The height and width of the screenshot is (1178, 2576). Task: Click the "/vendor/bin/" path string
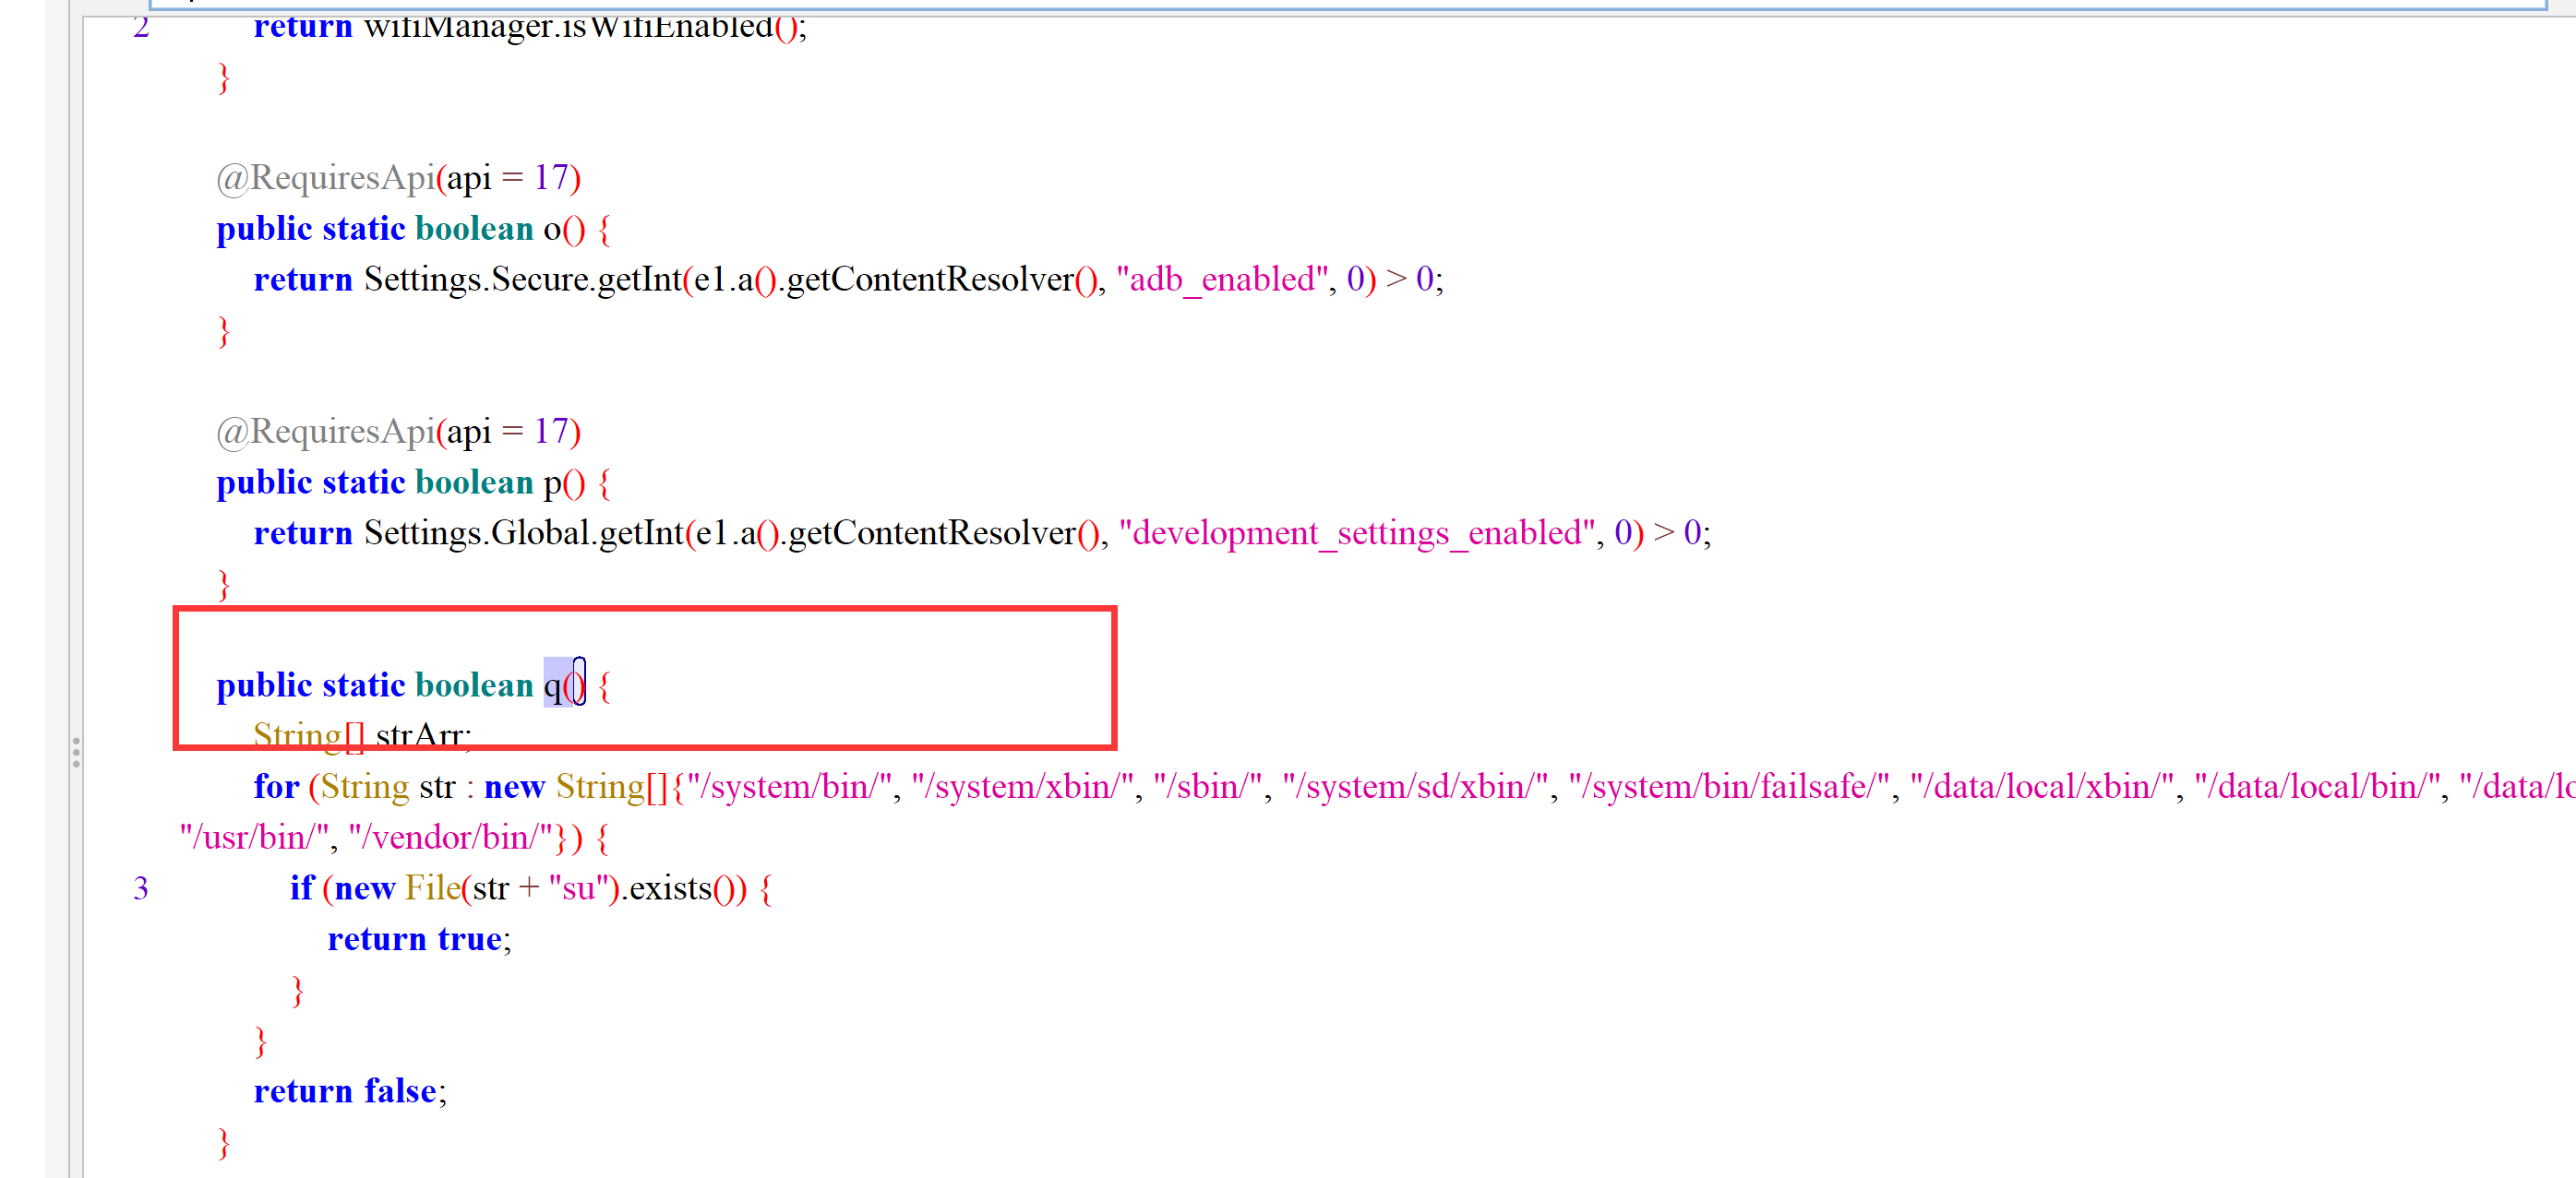451,838
